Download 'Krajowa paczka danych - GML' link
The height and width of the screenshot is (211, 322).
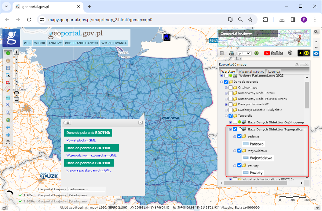(89, 170)
